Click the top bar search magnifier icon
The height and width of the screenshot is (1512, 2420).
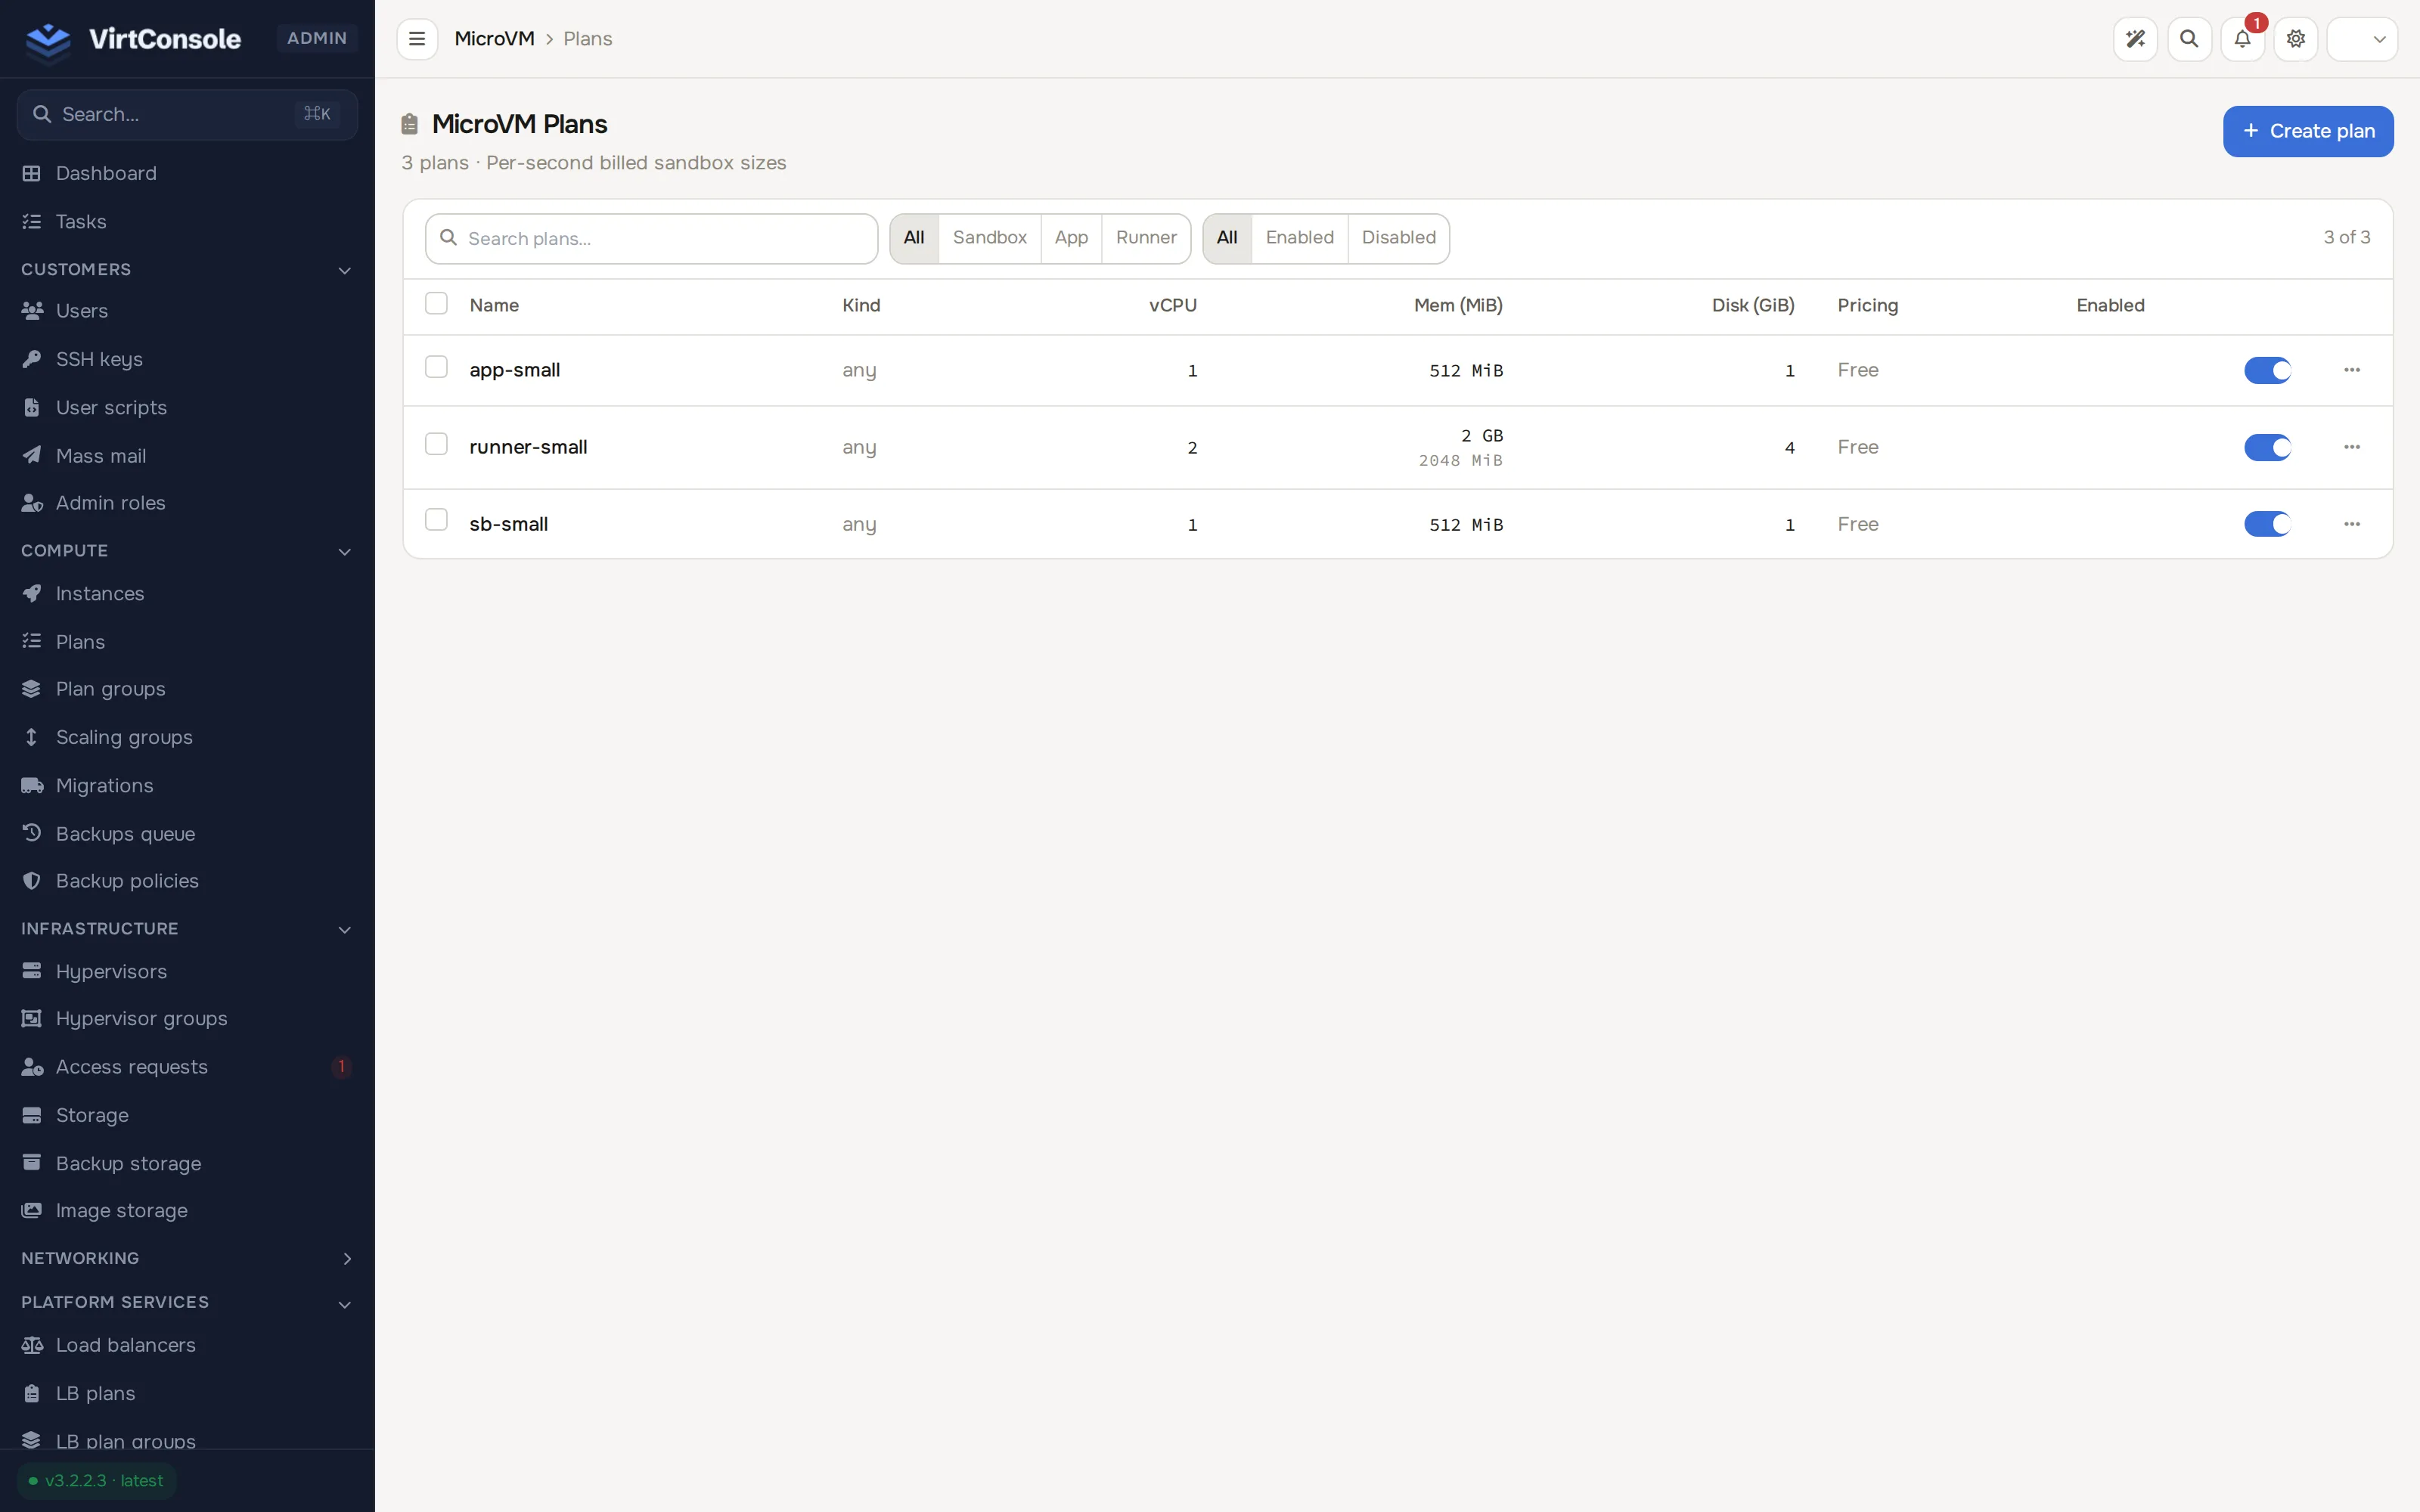click(2189, 39)
